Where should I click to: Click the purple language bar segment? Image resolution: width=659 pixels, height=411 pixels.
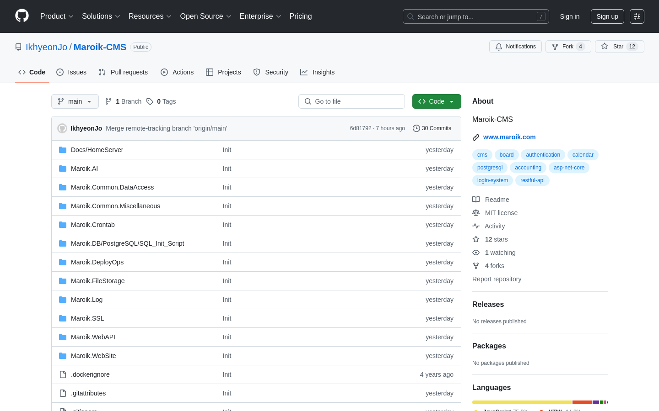[x=596, y=402]
